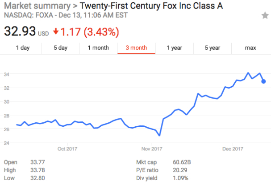Show the 1 month chart view

pyautogui.click(x=98, y=48)
